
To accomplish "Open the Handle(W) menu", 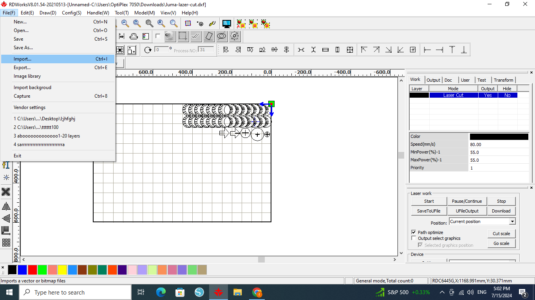I will (x=98, y=13).
